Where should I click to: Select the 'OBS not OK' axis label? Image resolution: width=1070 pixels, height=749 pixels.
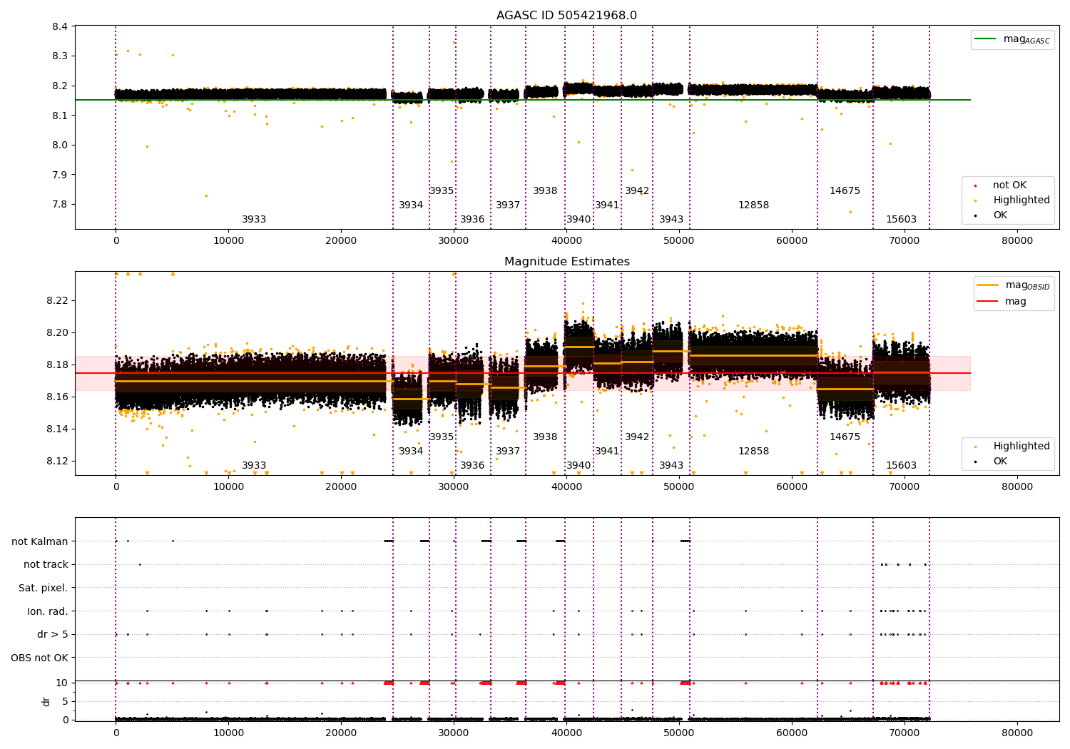[x=39, y=658]
